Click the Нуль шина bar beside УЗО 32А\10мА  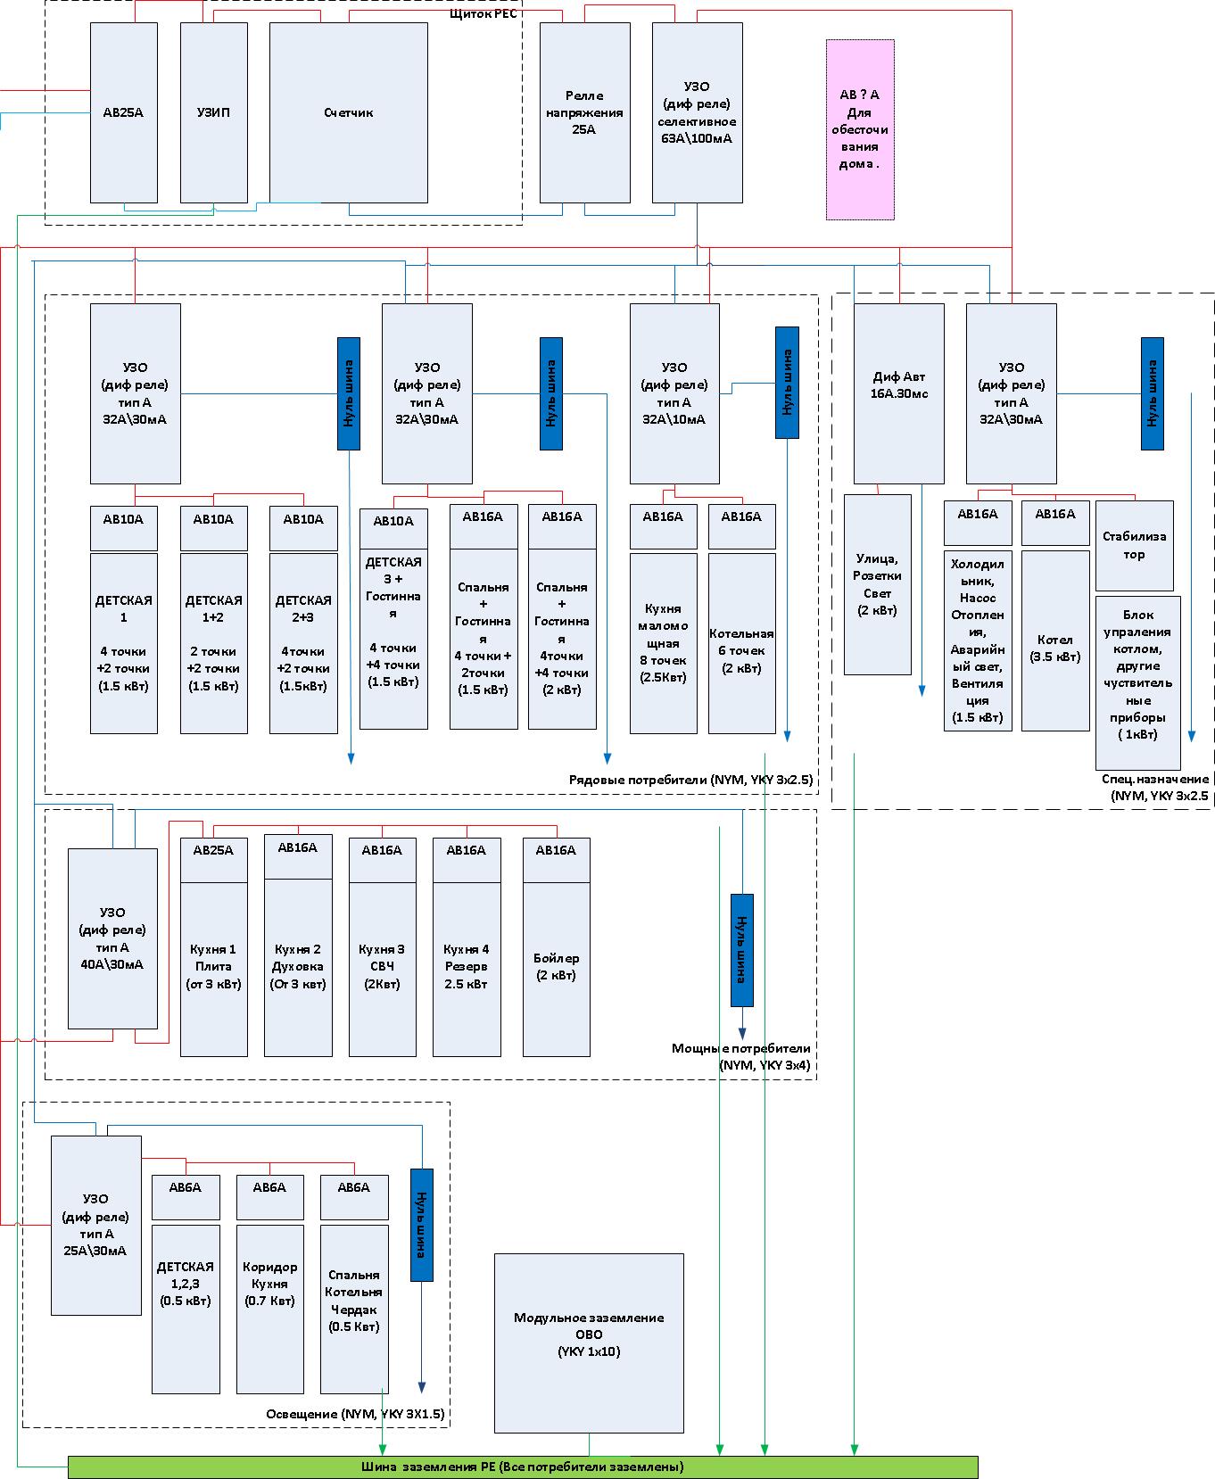[x=787, y=382]
